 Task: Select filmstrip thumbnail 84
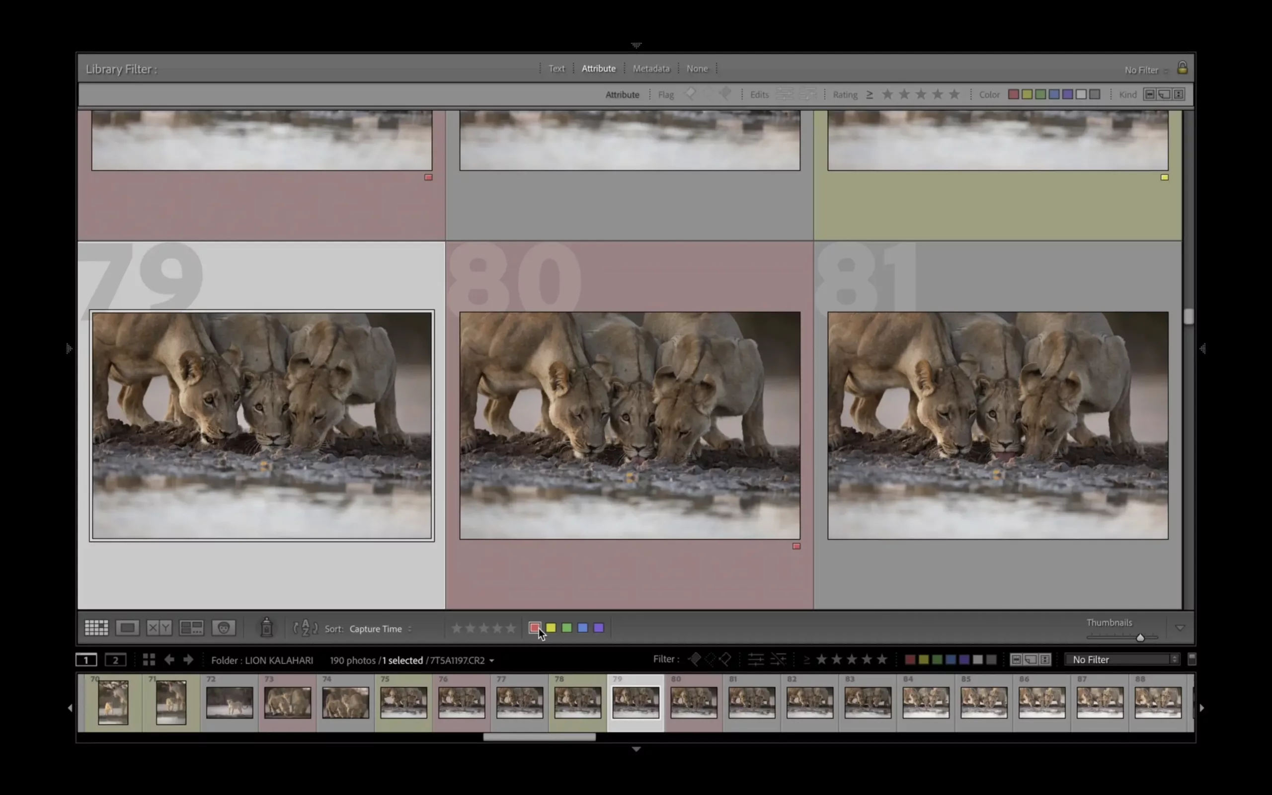pos(926,702)
